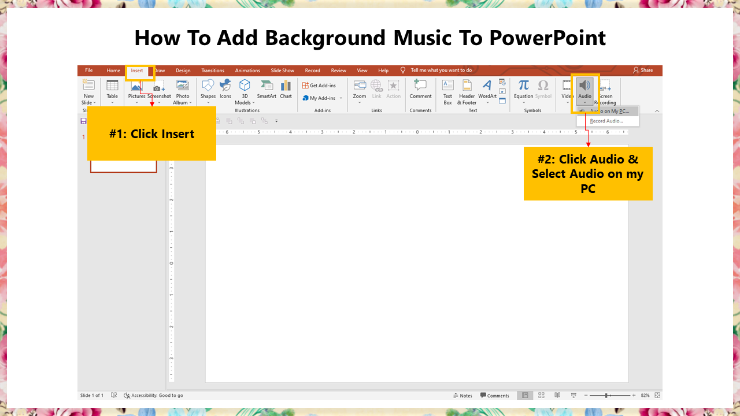
Task: Switch to the Slide Show tab
Action: tap(283, 70)
